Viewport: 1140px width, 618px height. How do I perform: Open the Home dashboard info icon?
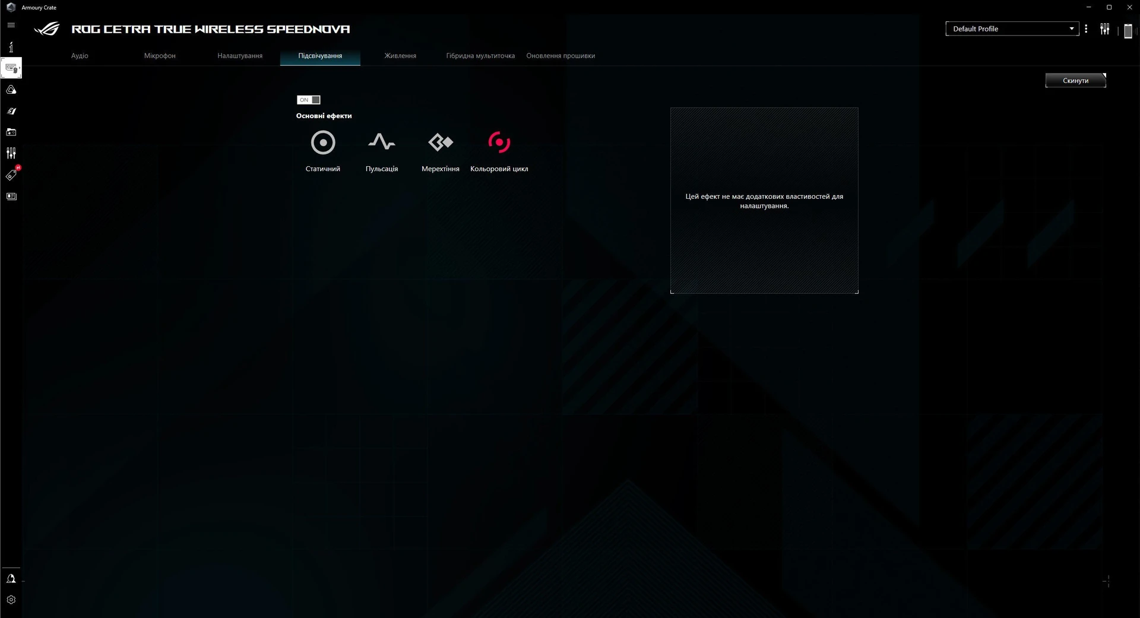tap(11, 47)
